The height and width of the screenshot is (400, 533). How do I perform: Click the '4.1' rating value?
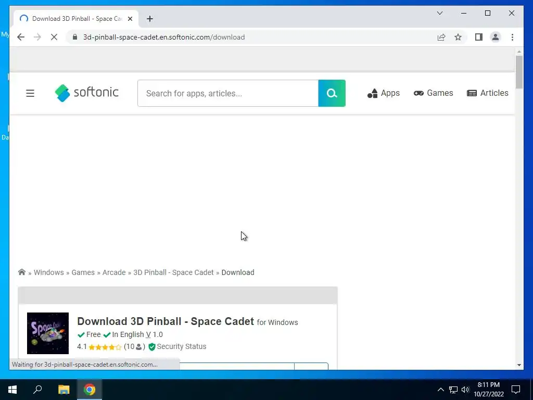(x=82, y=346)
